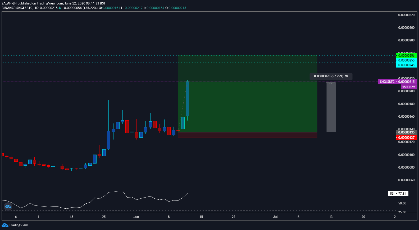Click the 1D timeframe label
This screenshot has height=230, width=419.
[x=37, y=8]
